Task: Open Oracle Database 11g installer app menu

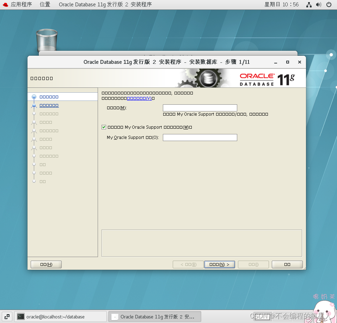Action: pos(105,5)
